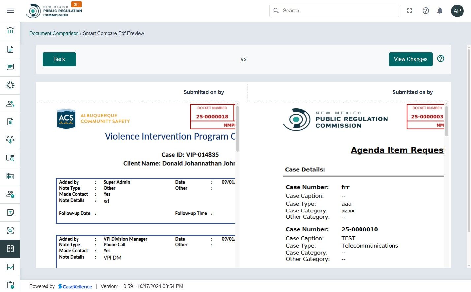Click the Back button
471x292 pixels.
(59, 59)
